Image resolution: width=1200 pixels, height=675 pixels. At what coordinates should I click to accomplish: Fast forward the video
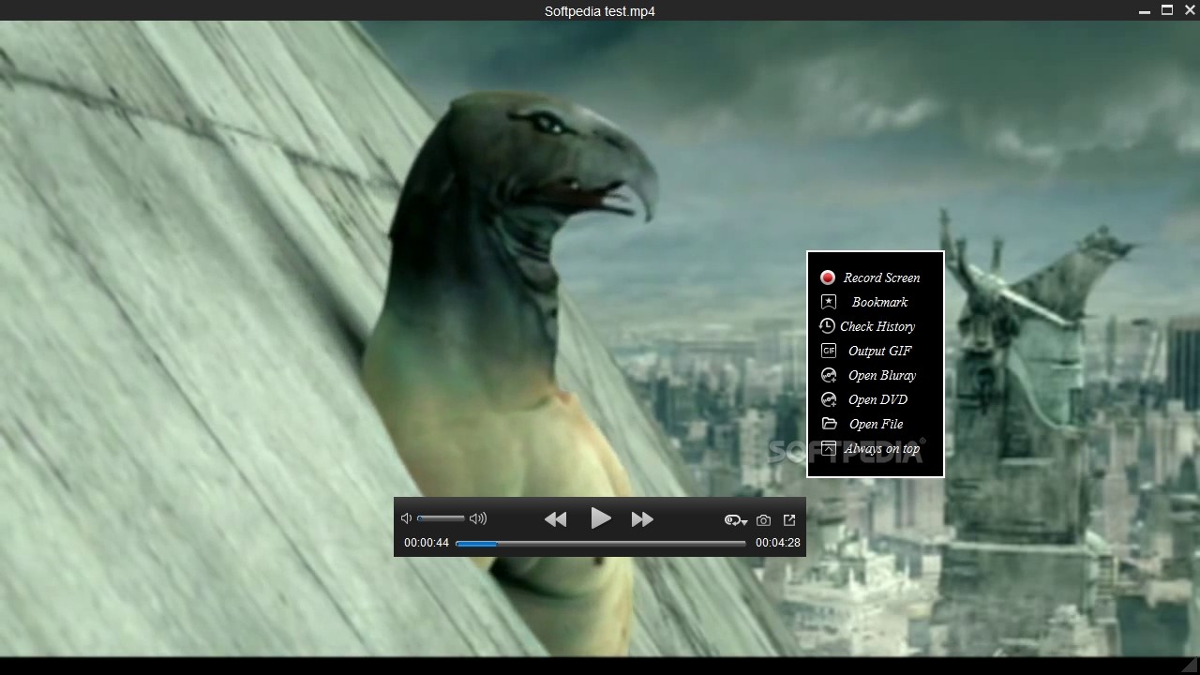(x=642, y=518)
